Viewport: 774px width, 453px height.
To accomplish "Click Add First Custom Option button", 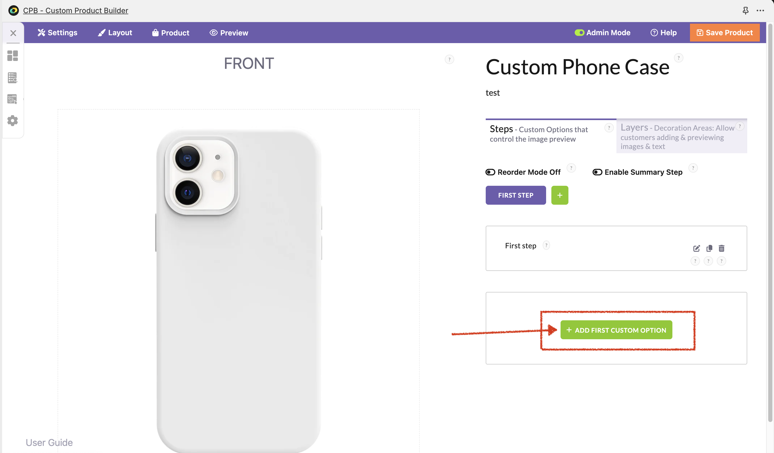I will click(x=616, y=330).
